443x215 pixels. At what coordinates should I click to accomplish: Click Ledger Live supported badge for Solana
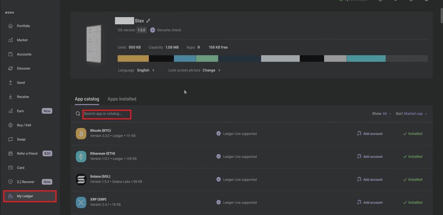point(237,180)
